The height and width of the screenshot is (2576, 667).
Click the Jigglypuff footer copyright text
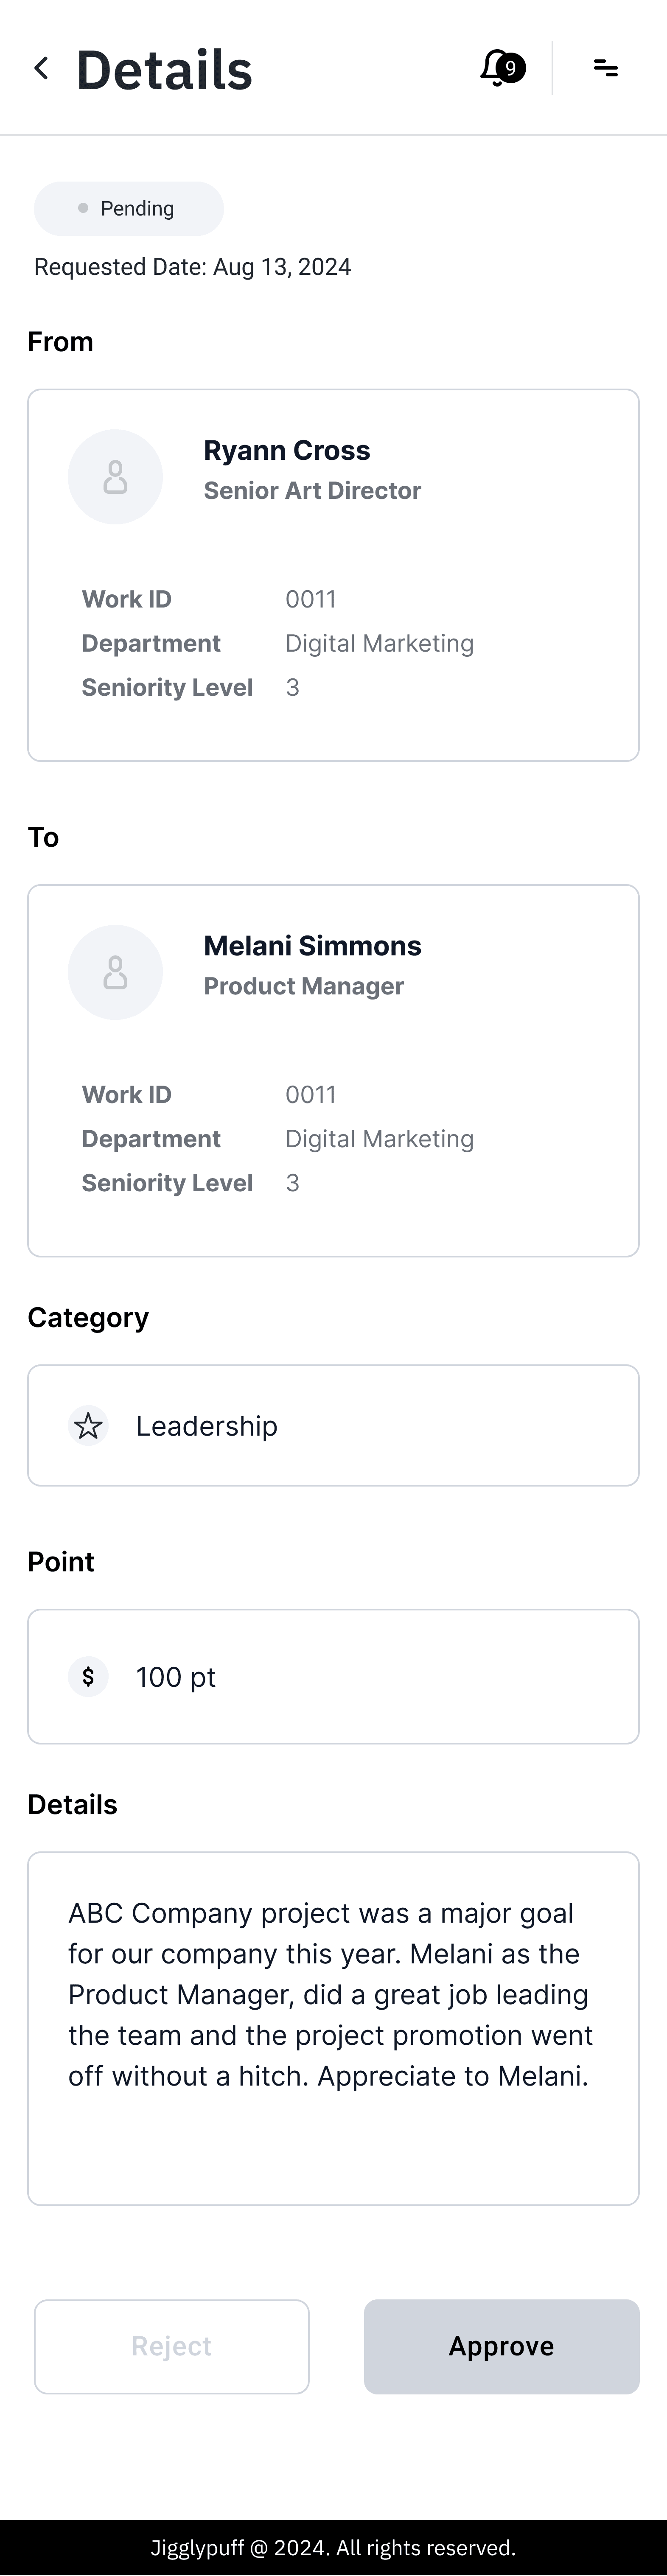pos(333,2548)
